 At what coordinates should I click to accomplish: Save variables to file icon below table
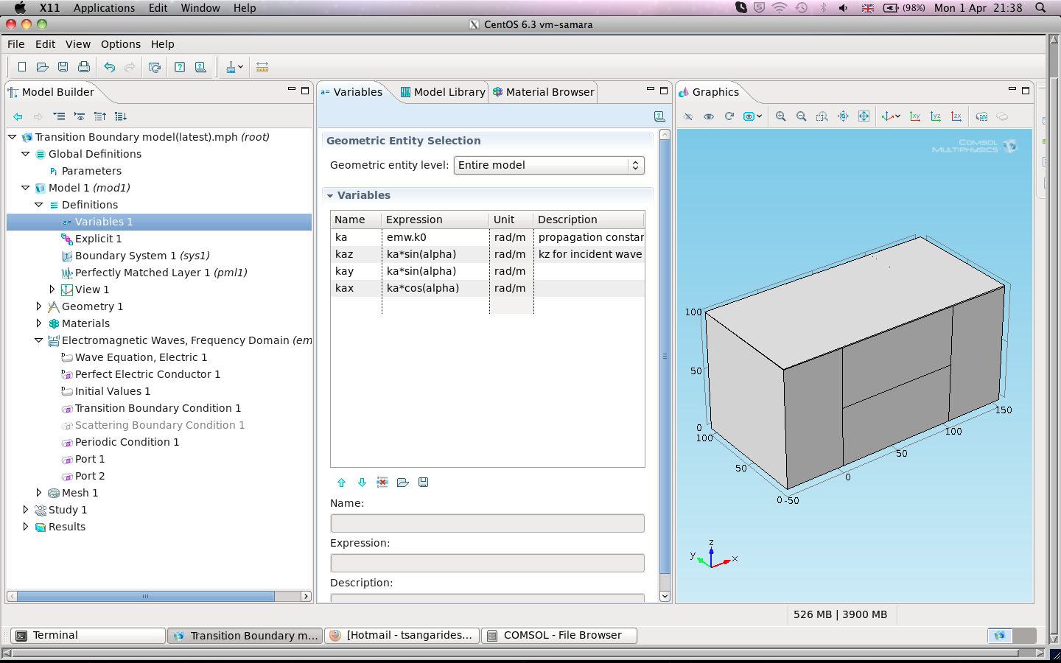coord(424,483)
